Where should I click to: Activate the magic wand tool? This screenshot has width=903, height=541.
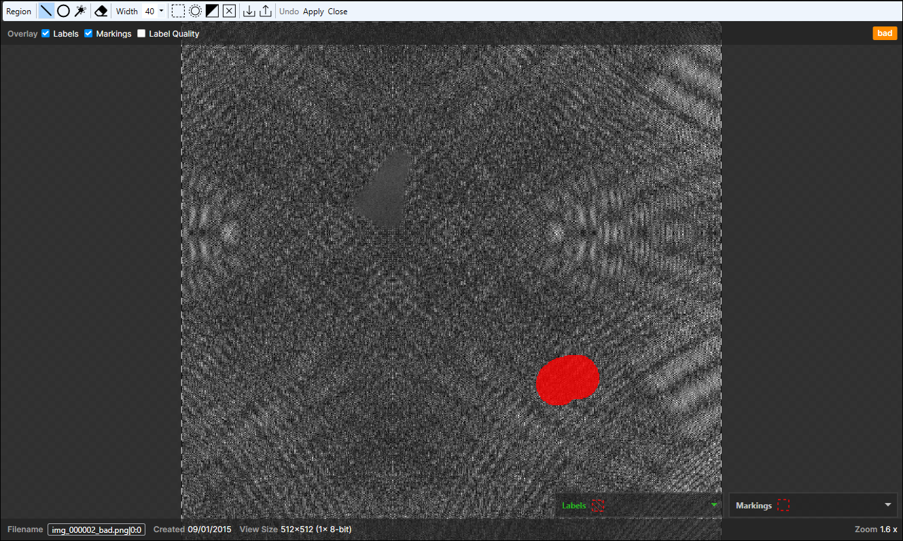pyautogui.click(x=80, y=11)
